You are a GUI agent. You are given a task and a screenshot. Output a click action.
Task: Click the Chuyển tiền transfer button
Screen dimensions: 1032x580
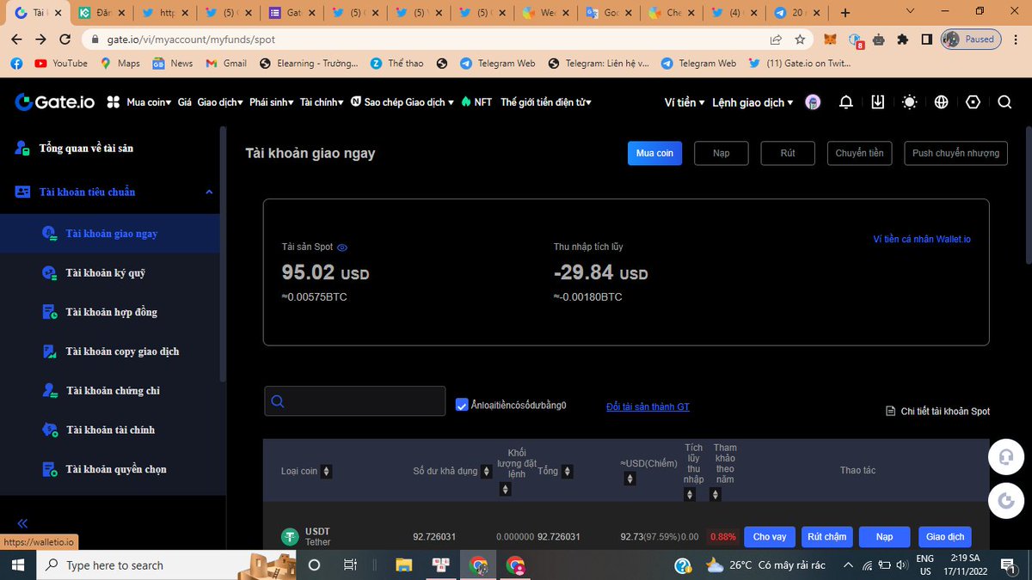[860, 153]
